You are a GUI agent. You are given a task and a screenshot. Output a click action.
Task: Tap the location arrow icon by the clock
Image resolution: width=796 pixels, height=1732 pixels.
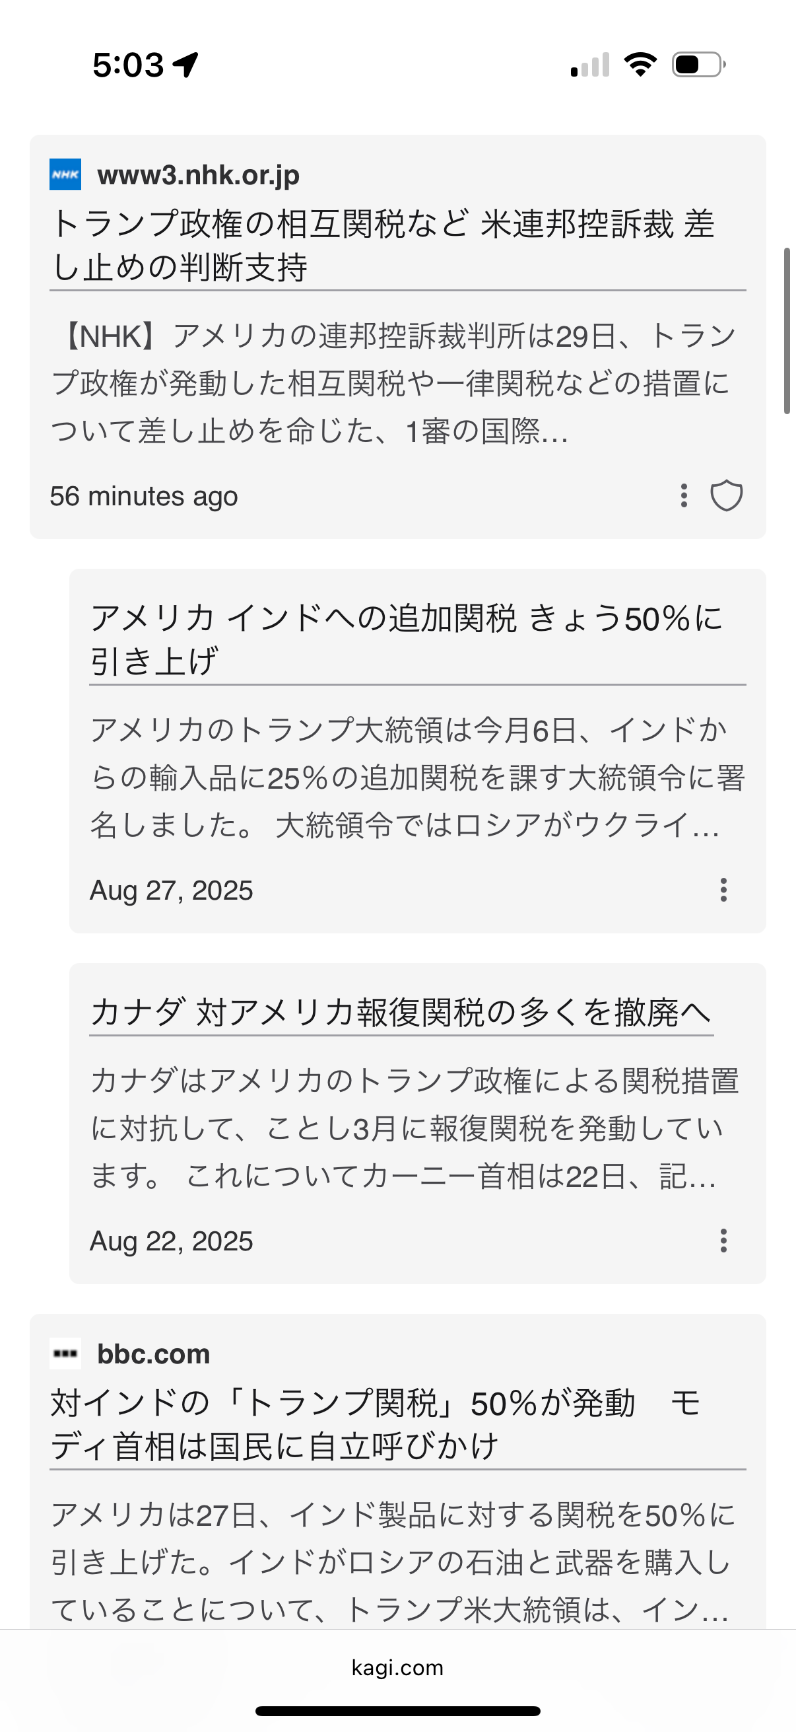tap(185, 65)
